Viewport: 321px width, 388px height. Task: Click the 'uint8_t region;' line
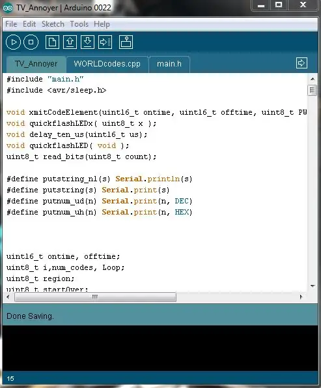point(40,279)
